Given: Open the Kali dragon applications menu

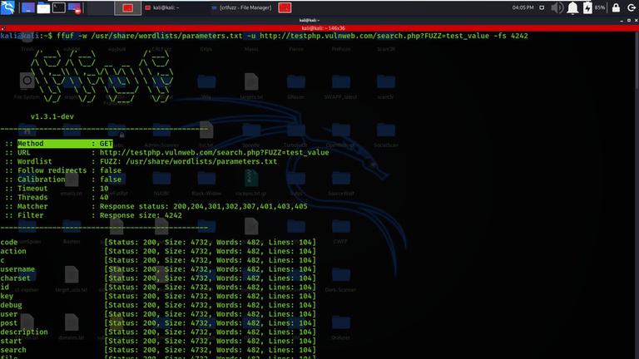Looking at the screenshot, I should tap(7, 7).
